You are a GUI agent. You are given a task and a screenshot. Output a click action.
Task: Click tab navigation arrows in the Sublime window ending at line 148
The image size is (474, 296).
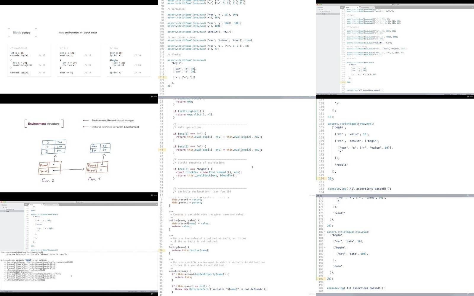point(342,7)
